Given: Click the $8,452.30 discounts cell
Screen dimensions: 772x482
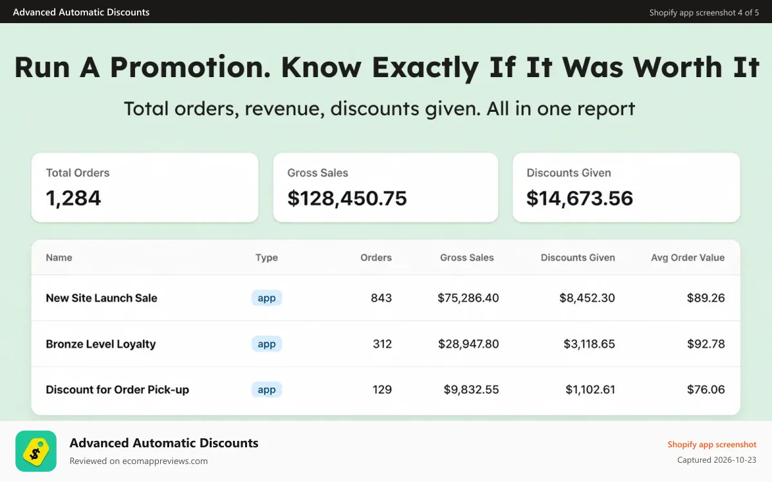Looking at the screenshot, I should coord(588,298).
